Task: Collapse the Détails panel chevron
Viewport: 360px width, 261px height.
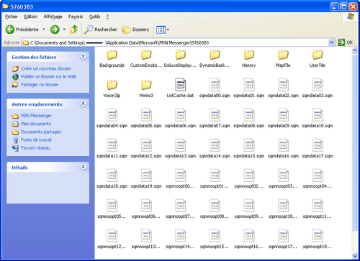Action: click(84, 167)
